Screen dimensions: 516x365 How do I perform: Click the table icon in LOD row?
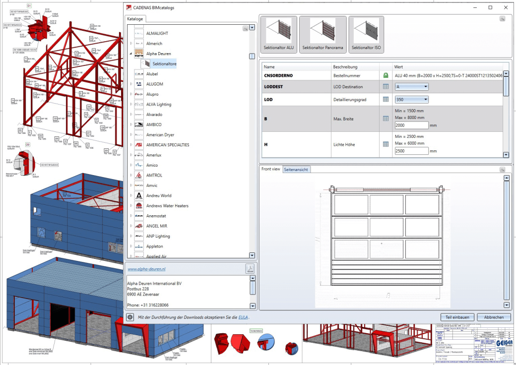[x=386, y=99]
